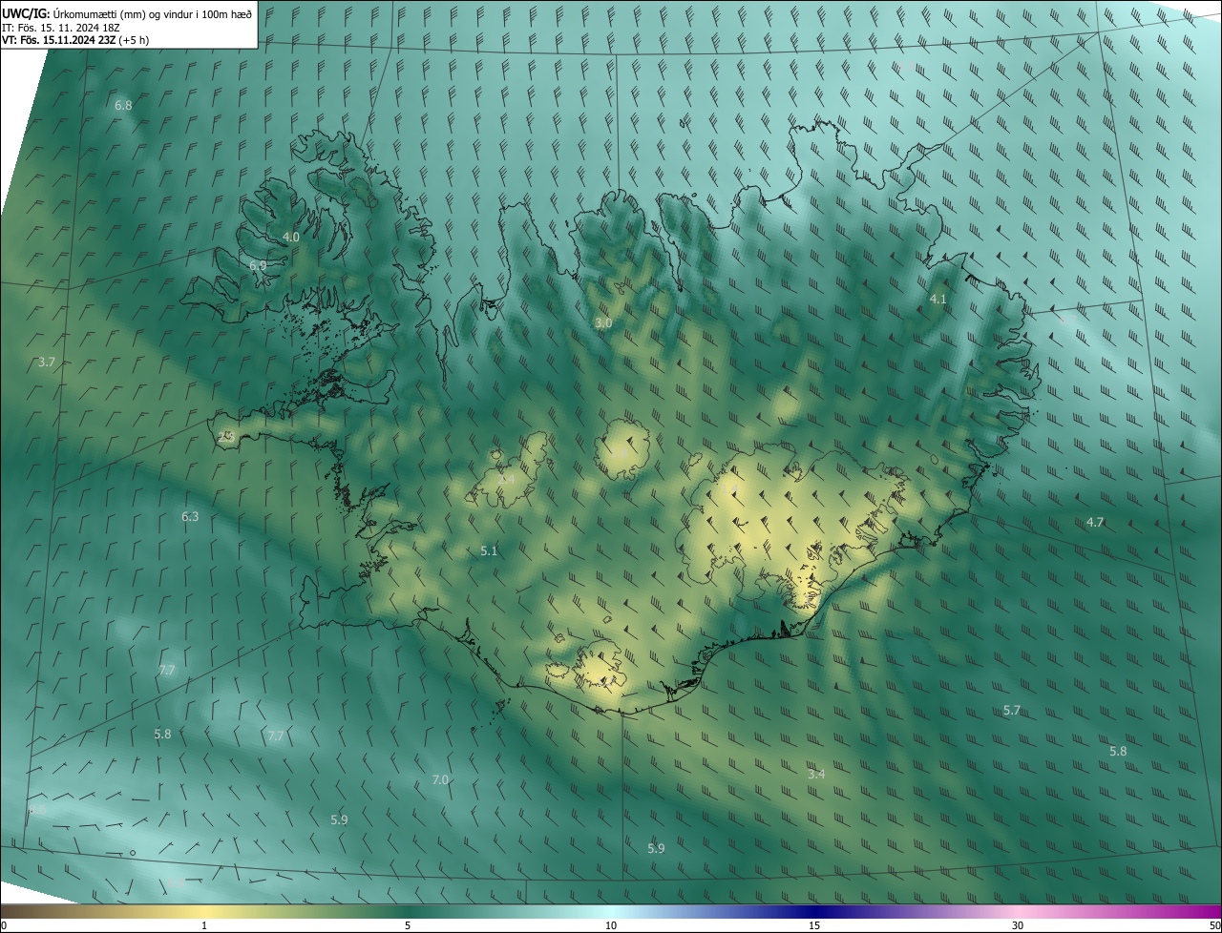Click the 6.9 value label on map
The image size is (1222, 933).
click(x=258, y=265)
